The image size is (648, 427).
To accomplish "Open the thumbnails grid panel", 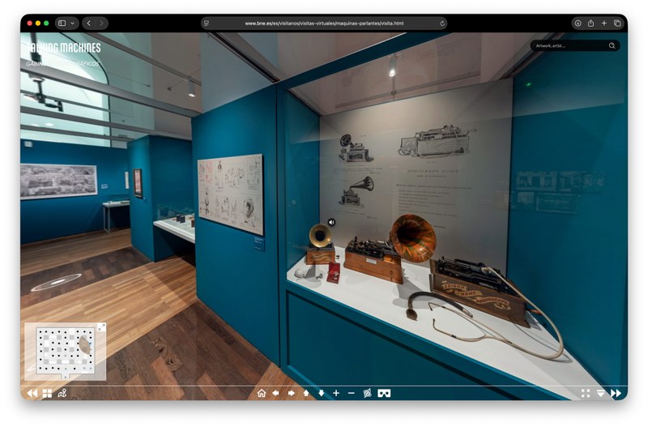I will 47,393.
